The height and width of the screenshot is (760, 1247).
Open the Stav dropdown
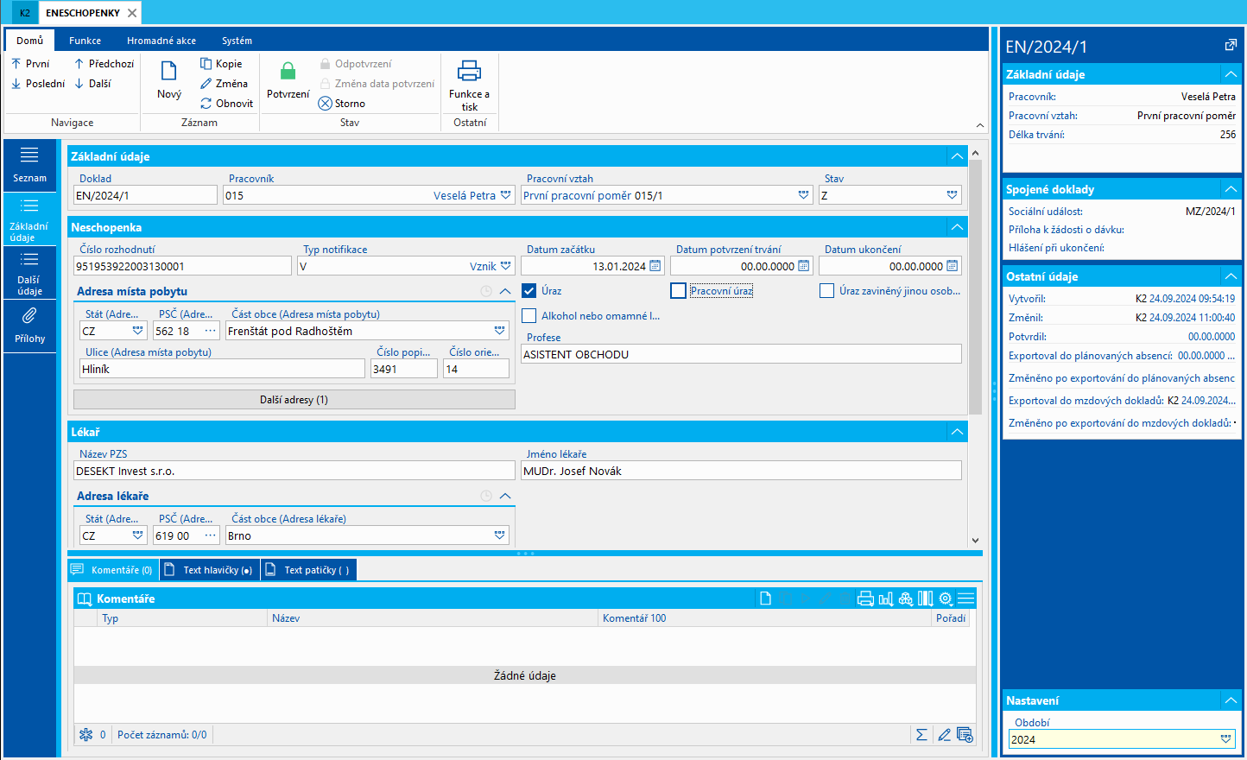[952, 196]
